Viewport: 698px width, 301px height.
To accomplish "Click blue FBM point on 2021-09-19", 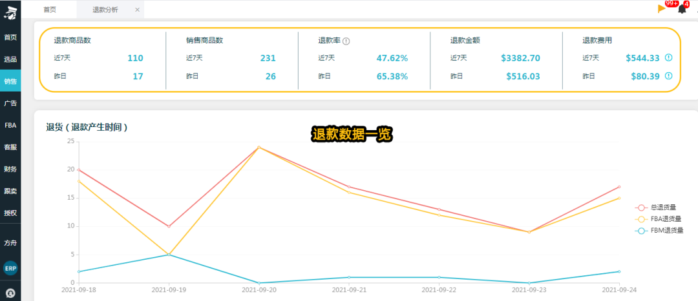I will [x=168, y=255].
